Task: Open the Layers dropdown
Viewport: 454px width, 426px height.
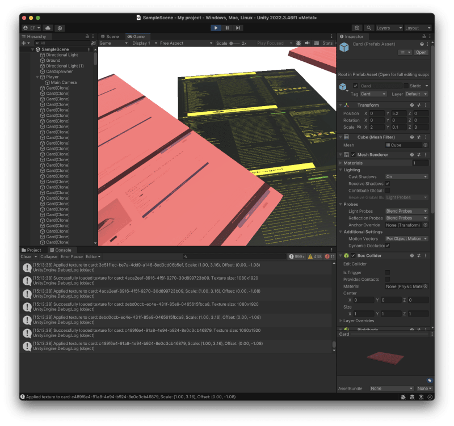Action: pyautogui.click(x=389, y=28)
